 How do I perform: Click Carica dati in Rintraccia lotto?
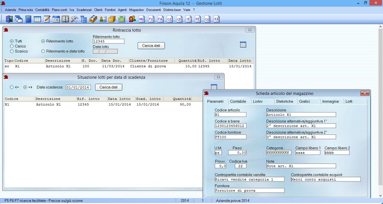tap(151, 46)
